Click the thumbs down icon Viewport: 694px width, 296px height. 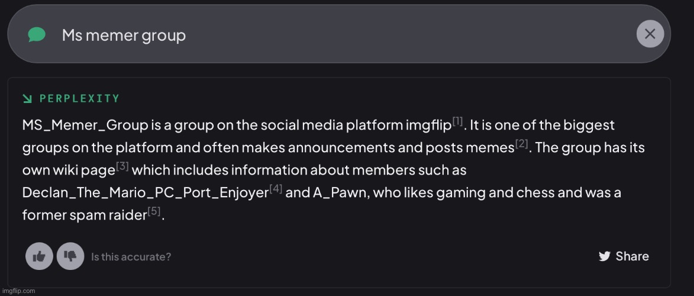(x=70, y=256)
